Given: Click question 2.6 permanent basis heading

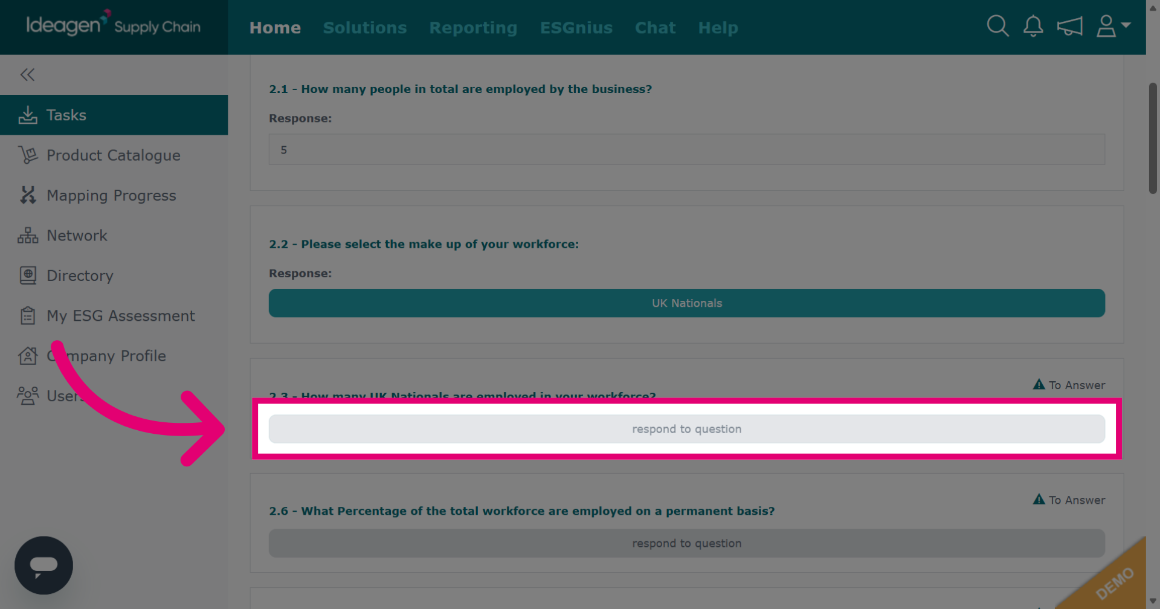Looking at the screenshot, I should tap(522, 511).
